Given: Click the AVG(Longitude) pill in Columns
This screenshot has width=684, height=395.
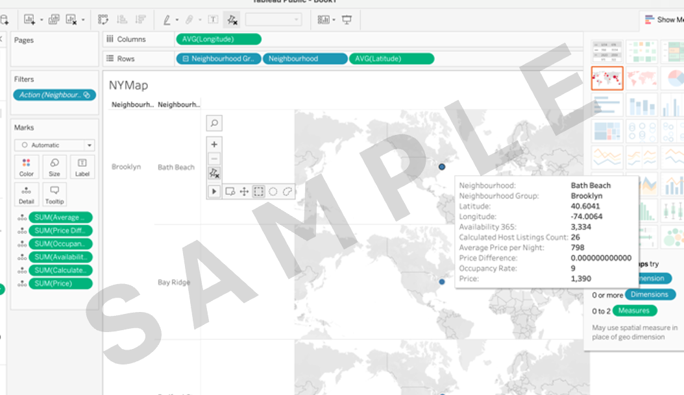Looking at the screenshot, I should pyautogui.click(x=218, y=39).
